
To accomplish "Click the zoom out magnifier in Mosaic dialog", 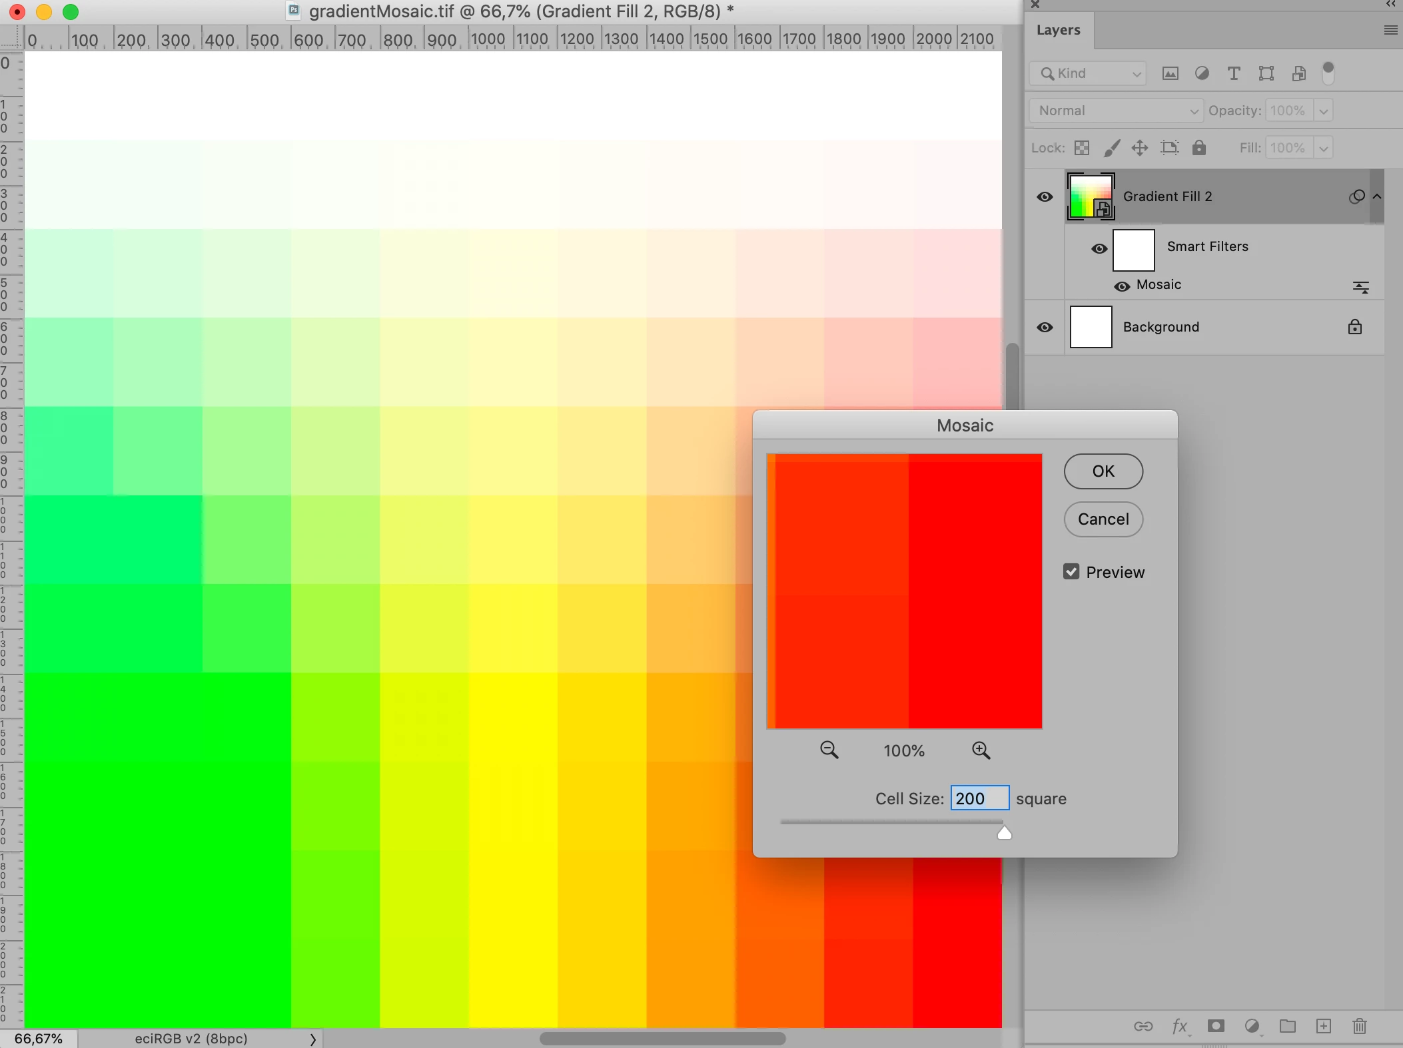I will [829, 750].
